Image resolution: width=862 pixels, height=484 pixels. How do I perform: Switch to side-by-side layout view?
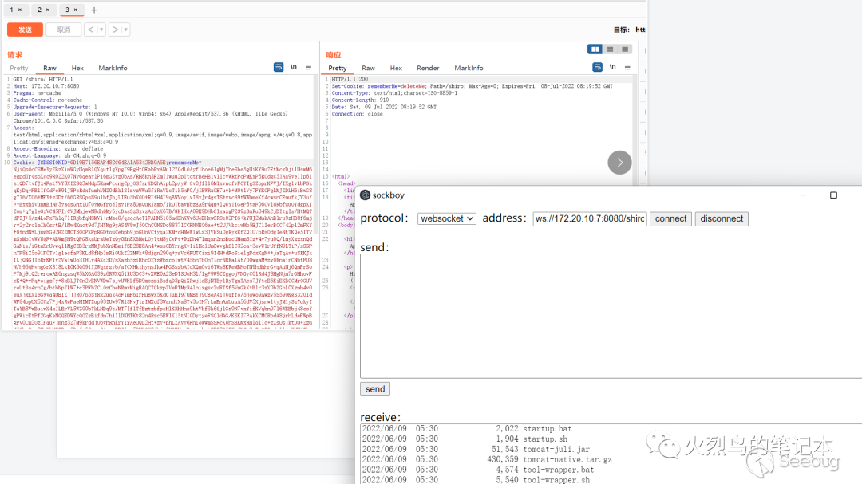pyautogui.click(x=595, y=49)
